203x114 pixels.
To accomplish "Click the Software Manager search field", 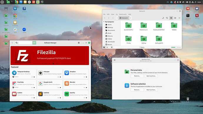I will (x=24, y=43).
